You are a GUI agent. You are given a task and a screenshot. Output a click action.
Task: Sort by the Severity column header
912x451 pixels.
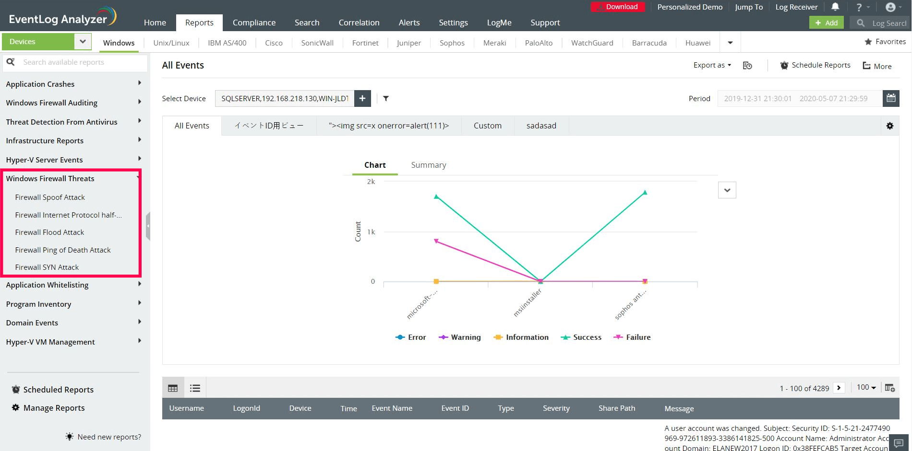556,408
